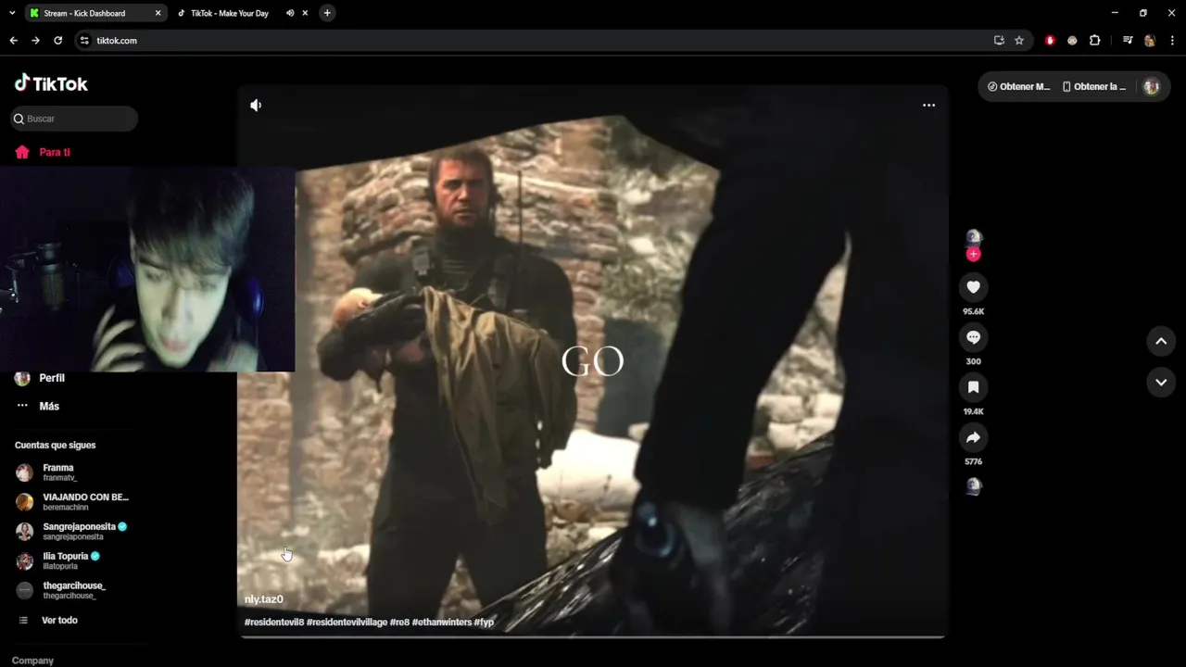This screenshot has height=667, width=1186.
Task: Close the Kick Dashboard tab
Action: 158,13
